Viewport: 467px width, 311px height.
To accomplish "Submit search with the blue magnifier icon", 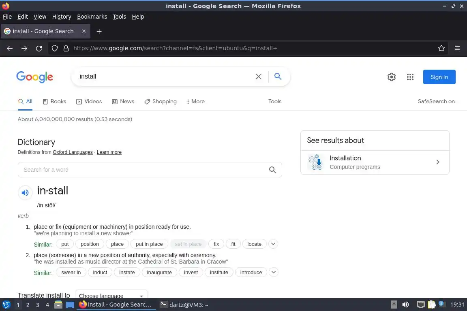I will coord(278,76).
